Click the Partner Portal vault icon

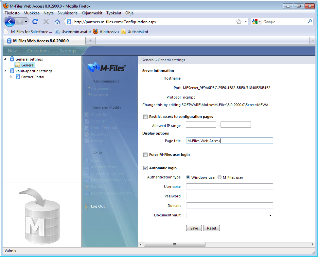[x=18, y=77]
